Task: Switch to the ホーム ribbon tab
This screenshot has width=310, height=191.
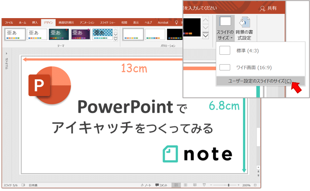Action: (22, 22)
